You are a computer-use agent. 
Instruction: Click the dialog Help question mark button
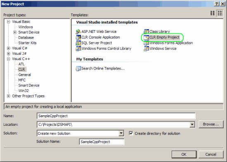(x=217, y=4)
